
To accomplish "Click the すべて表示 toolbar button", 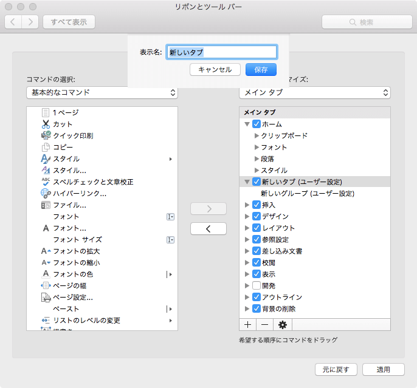I will (x=69, y=22).
